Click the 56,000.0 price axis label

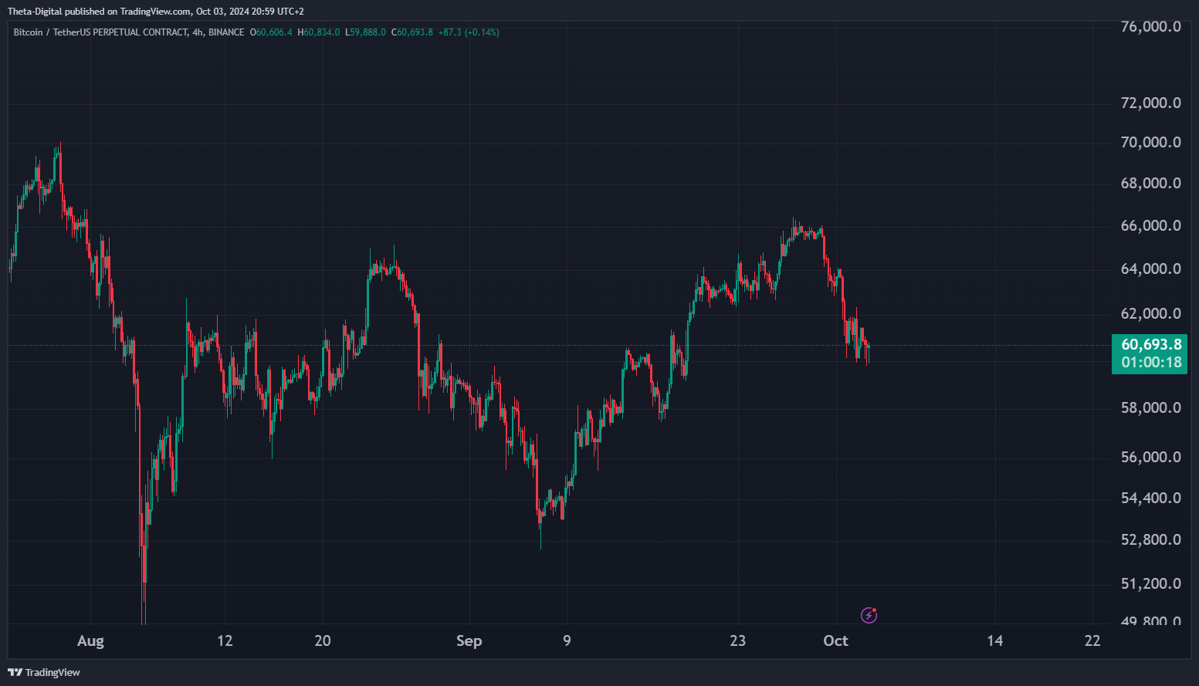1150,457
